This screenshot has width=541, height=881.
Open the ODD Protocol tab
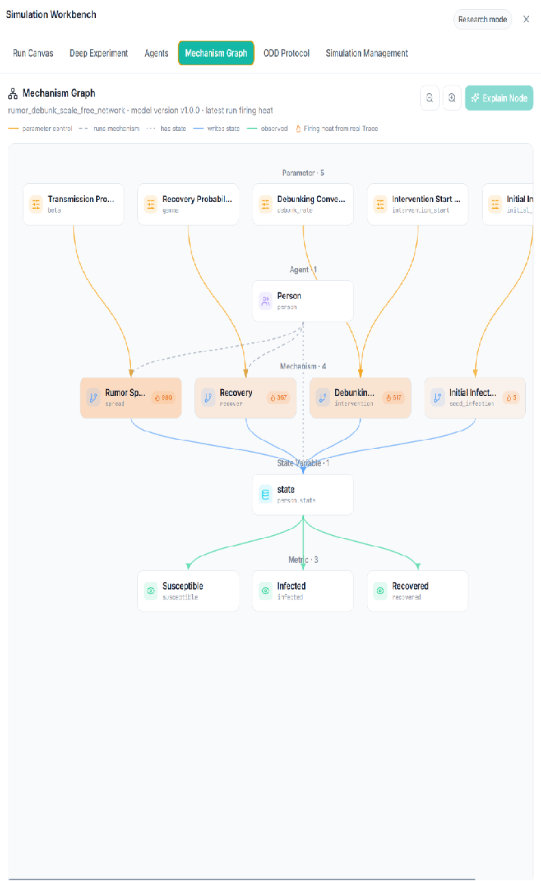pyautogui.click(x=287, y=54)
